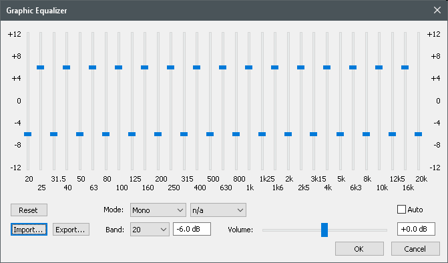Click the band gain field showing -6.0 dB

(x=192, y=229)
